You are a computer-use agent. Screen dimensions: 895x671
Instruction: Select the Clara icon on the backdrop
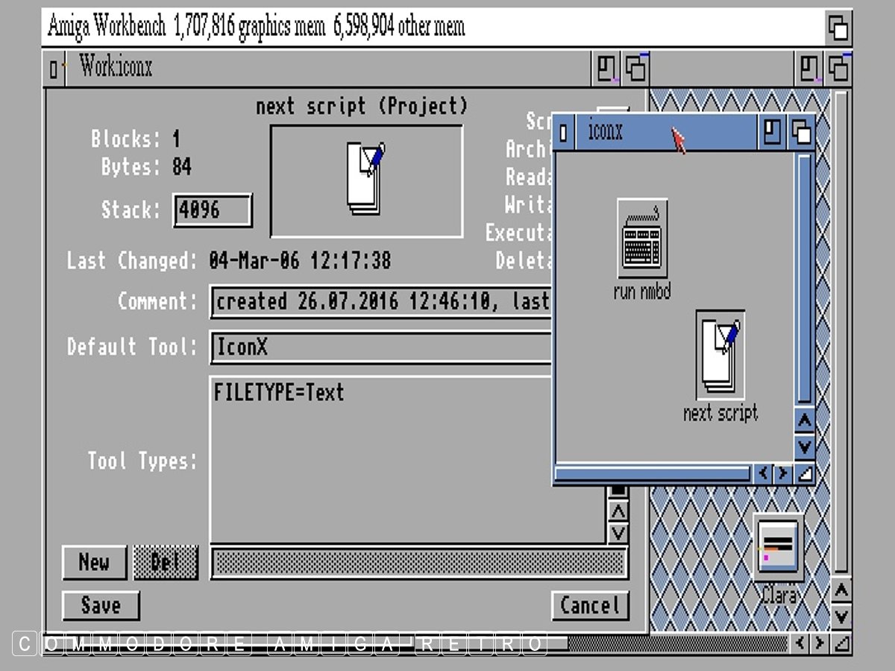click(x=779, y=548)
